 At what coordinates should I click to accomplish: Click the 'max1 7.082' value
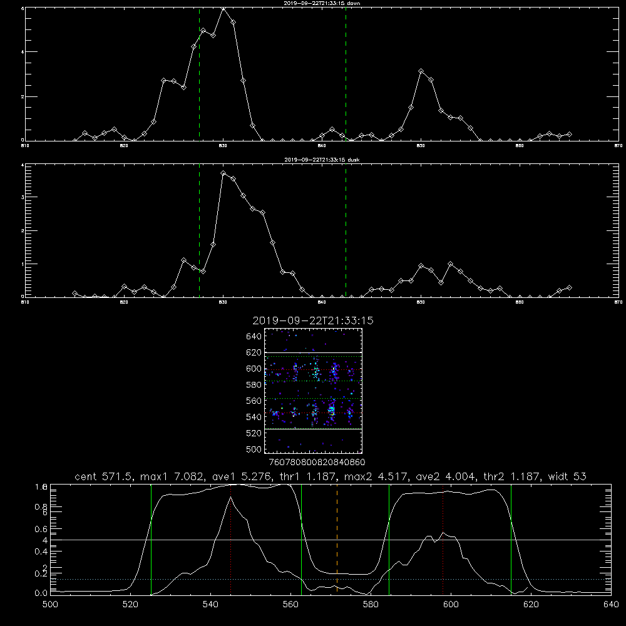coord(173,476)
